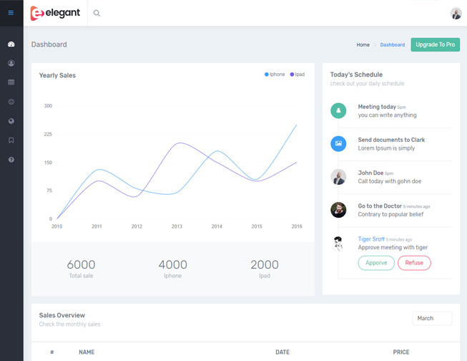Click the blue image icon for Send documents
467x361 pixels.
[x=338, y=144]
